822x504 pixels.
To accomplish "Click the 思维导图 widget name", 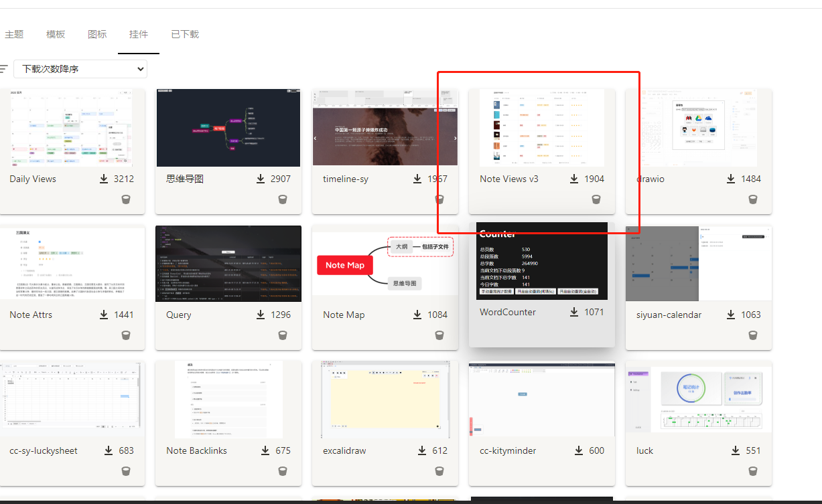I will tap(185, 179).
